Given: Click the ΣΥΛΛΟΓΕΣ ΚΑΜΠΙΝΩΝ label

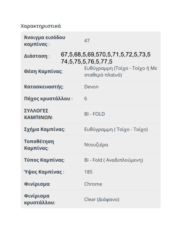Looking at the screenshot, I should pyautogui.click(x=38, y=114).
